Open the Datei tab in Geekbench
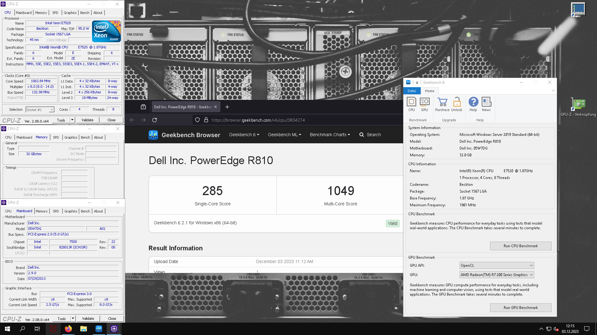Image resolution: width=597 pixels, height=335 pixels. [x=412, y=91]
